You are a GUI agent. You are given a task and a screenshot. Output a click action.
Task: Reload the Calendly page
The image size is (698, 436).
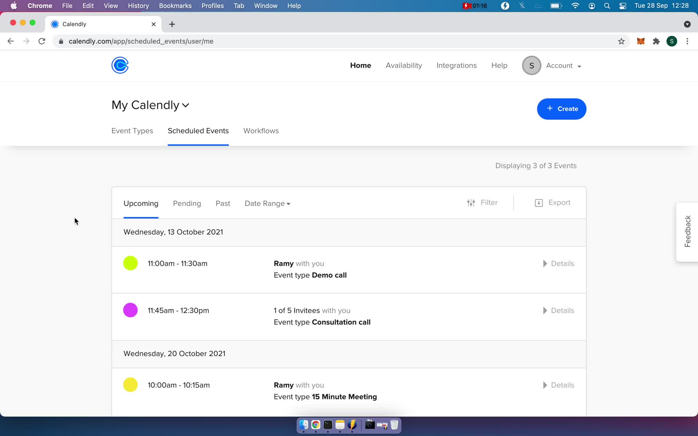[42, 41]
